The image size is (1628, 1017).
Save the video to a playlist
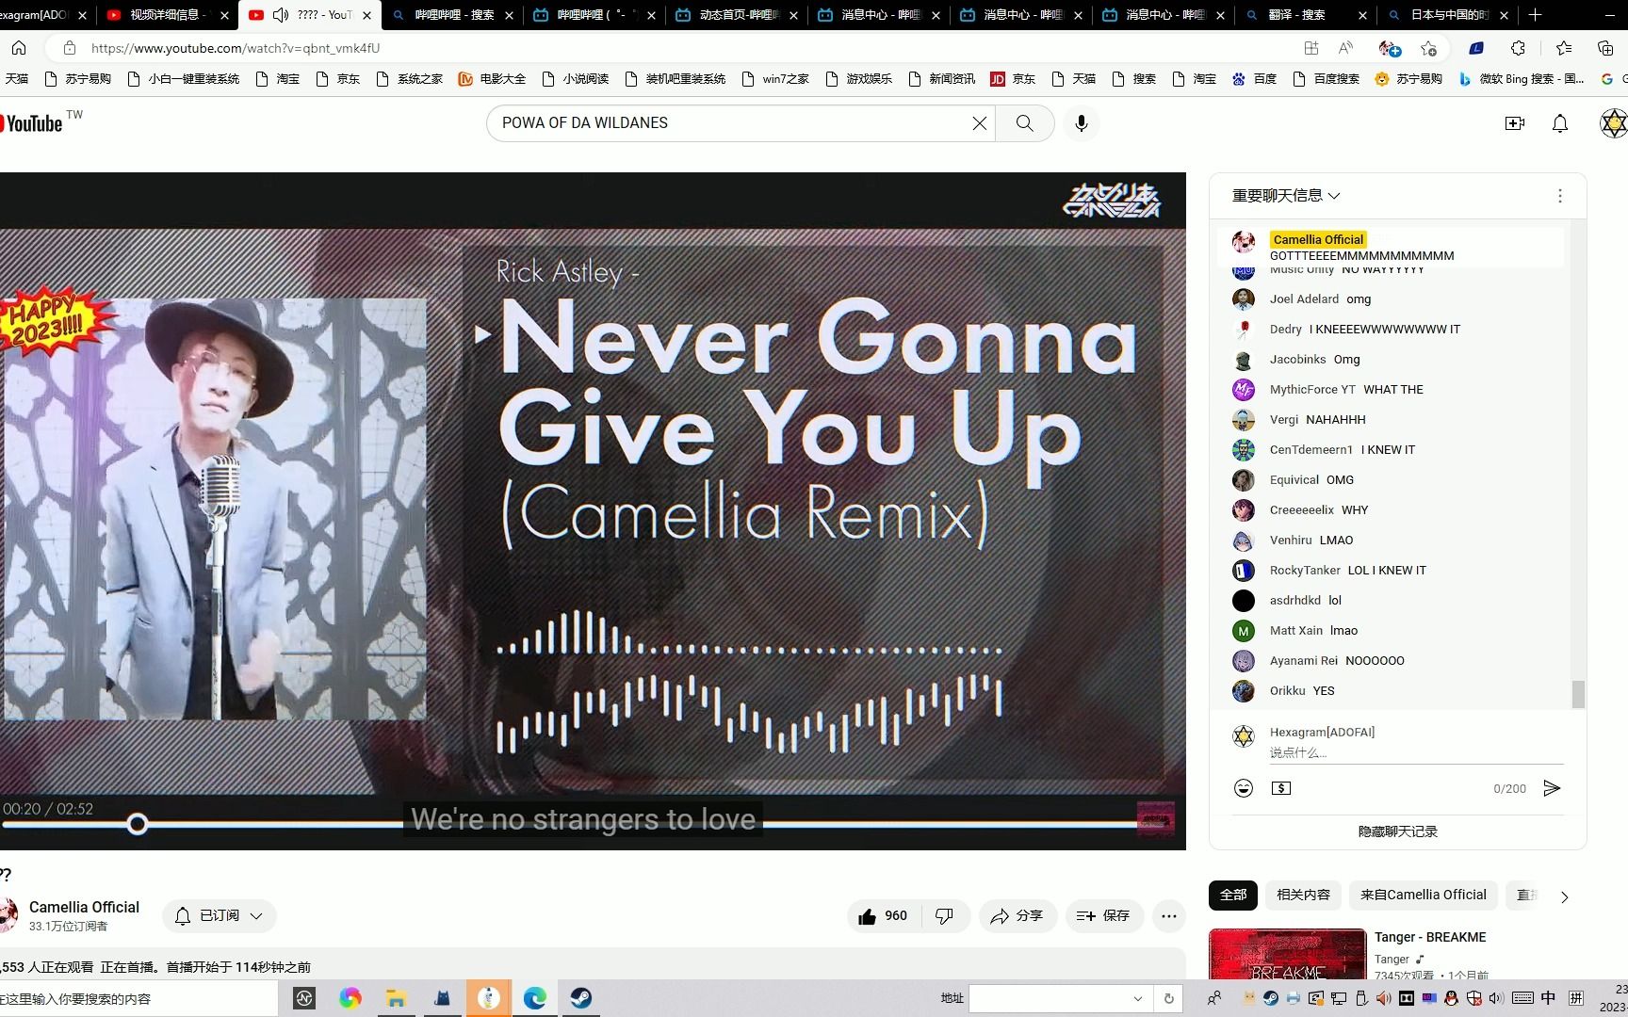pos(1104,915)
